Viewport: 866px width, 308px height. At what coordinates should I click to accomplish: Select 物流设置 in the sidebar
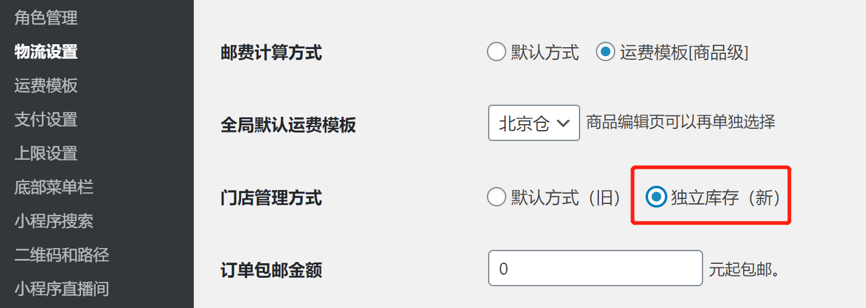point(46,52)
